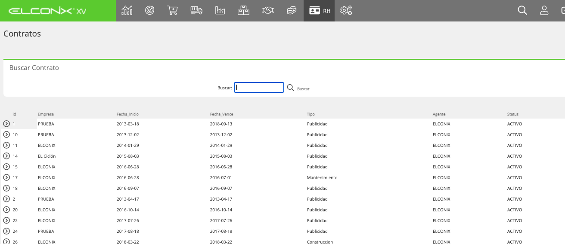565x244 pixels.
Task: Sort by the Status column header
Action: coord(512,114)
